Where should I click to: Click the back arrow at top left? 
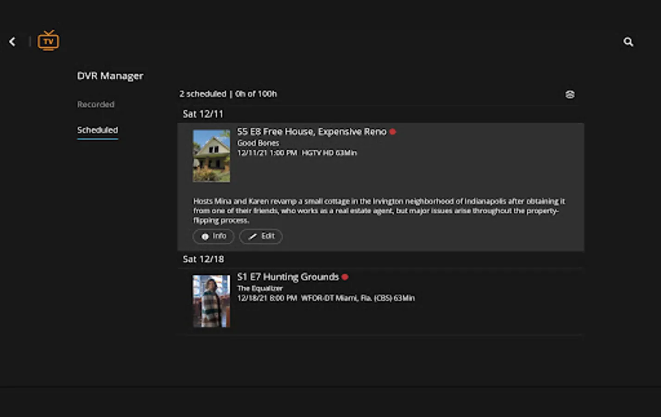coord(12,41)
